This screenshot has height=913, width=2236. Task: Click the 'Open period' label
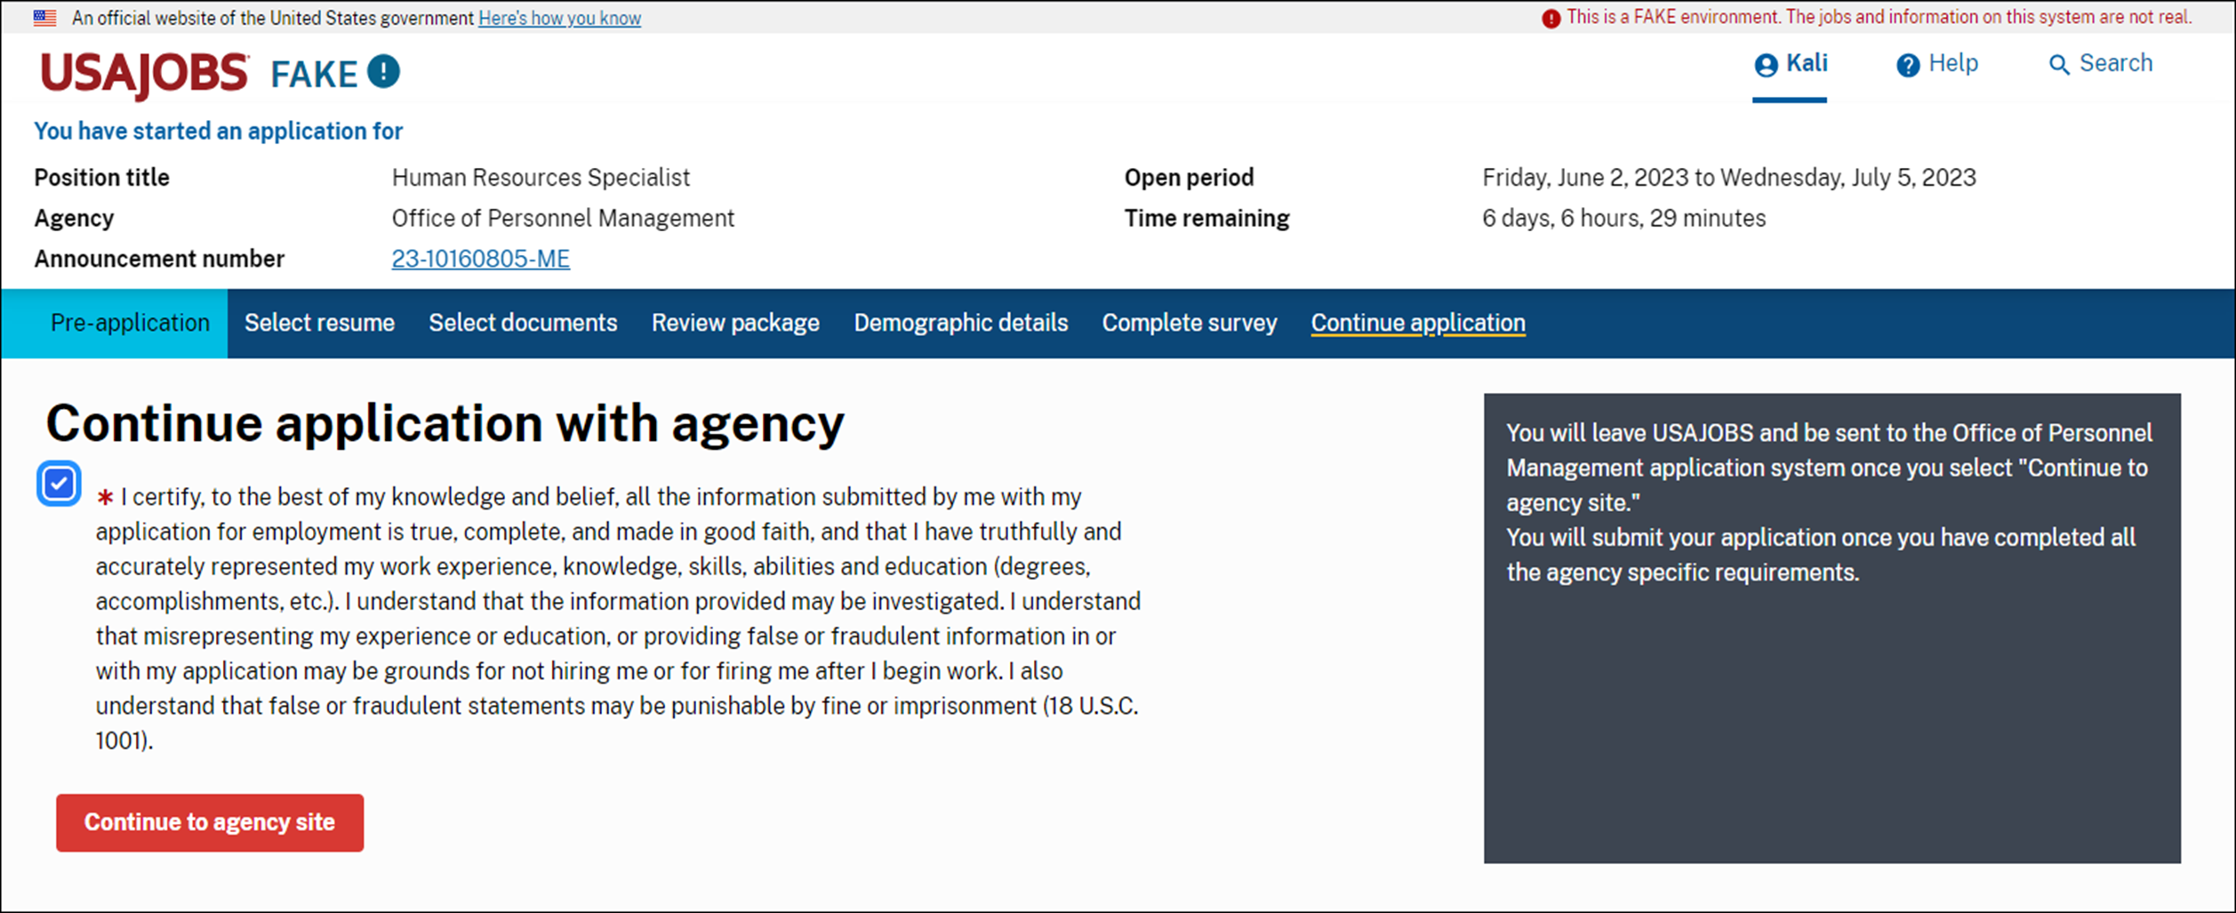[1189, 178]
